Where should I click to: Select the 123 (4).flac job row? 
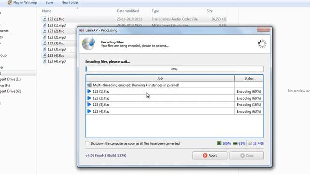[x=174, y=111]
